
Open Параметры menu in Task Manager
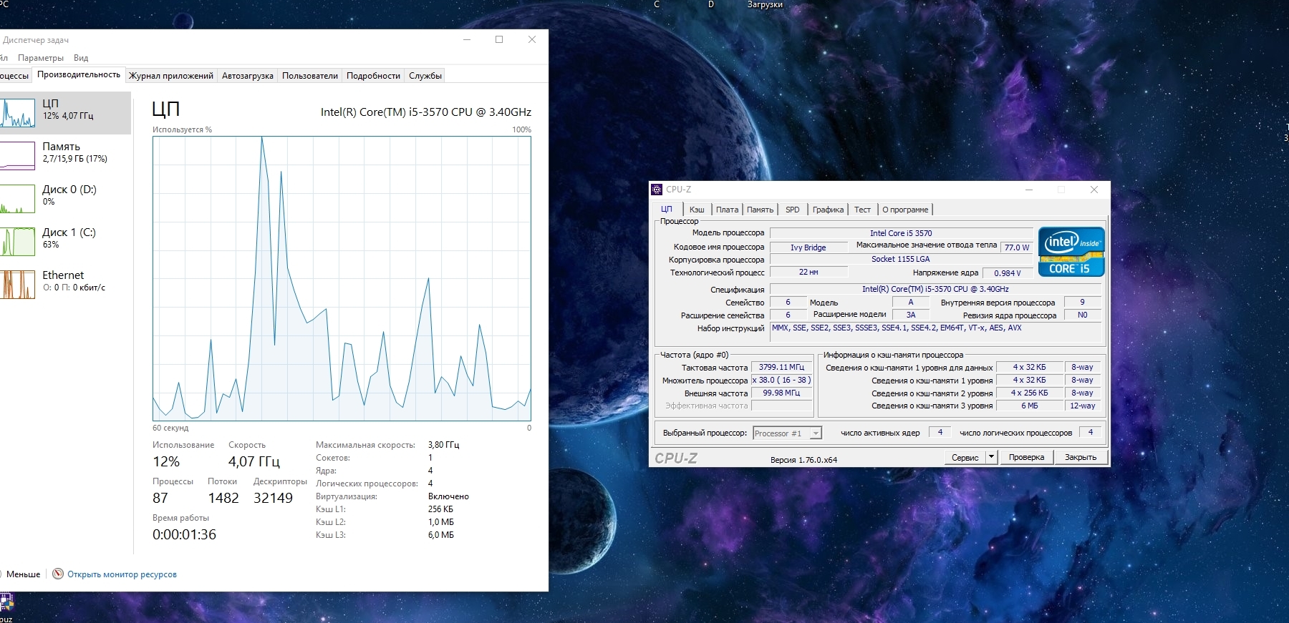[x=41, y=58]
